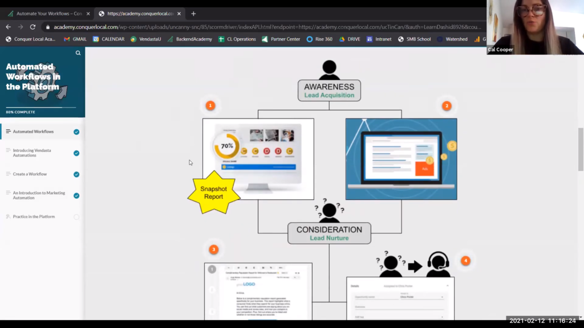
Task: Click orange marker number 2
Action: (x=447, y=106)
